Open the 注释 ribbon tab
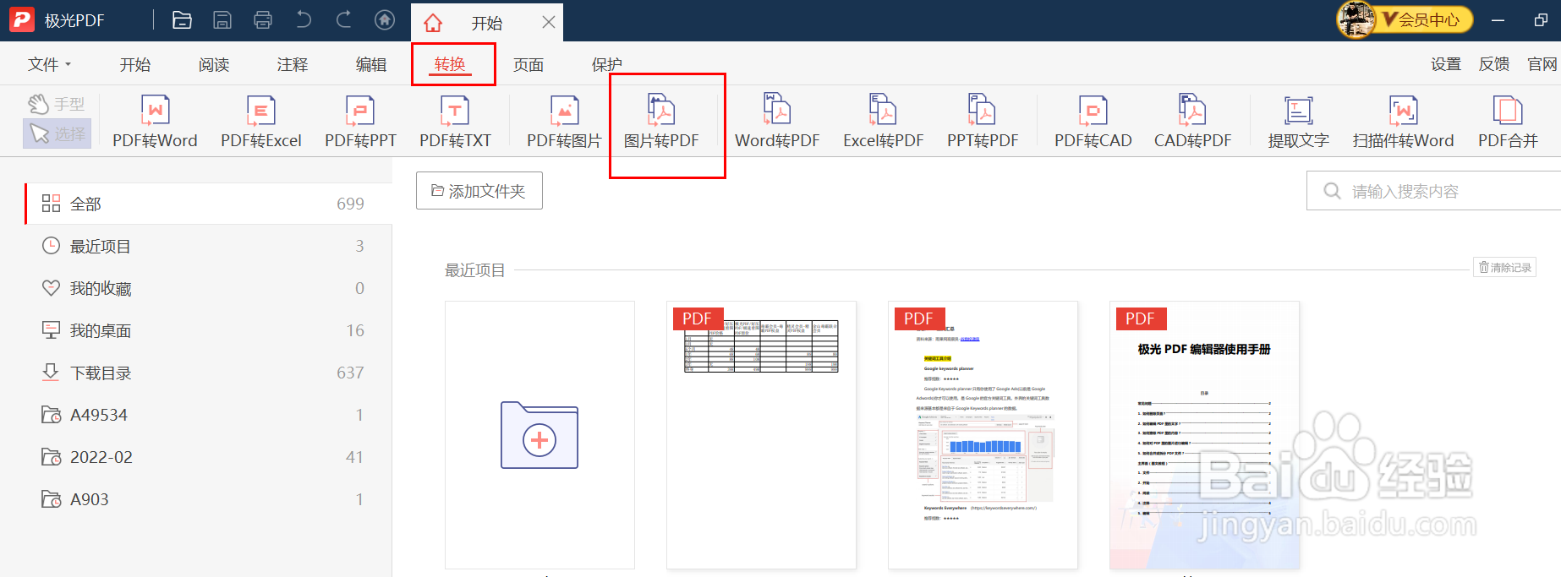 pos(293,64)
